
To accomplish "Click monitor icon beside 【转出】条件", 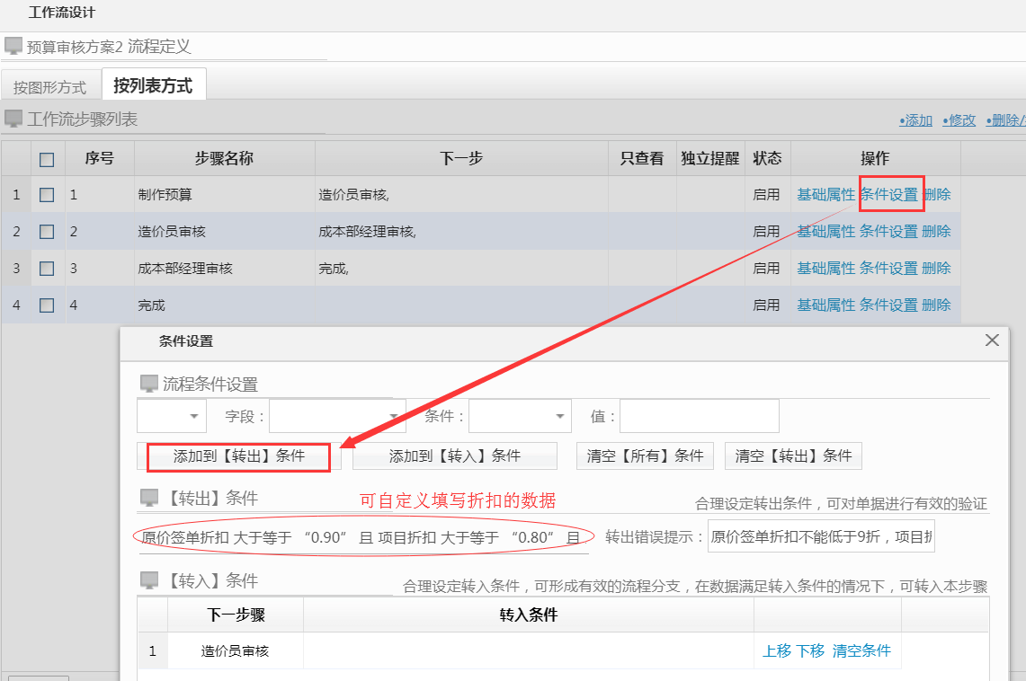I will pyautogui.click(x=148, y=498).
